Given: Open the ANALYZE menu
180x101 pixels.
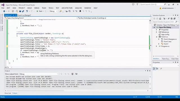Looking at the screenshot, I should pyautogui.click(x=78, y=8).
